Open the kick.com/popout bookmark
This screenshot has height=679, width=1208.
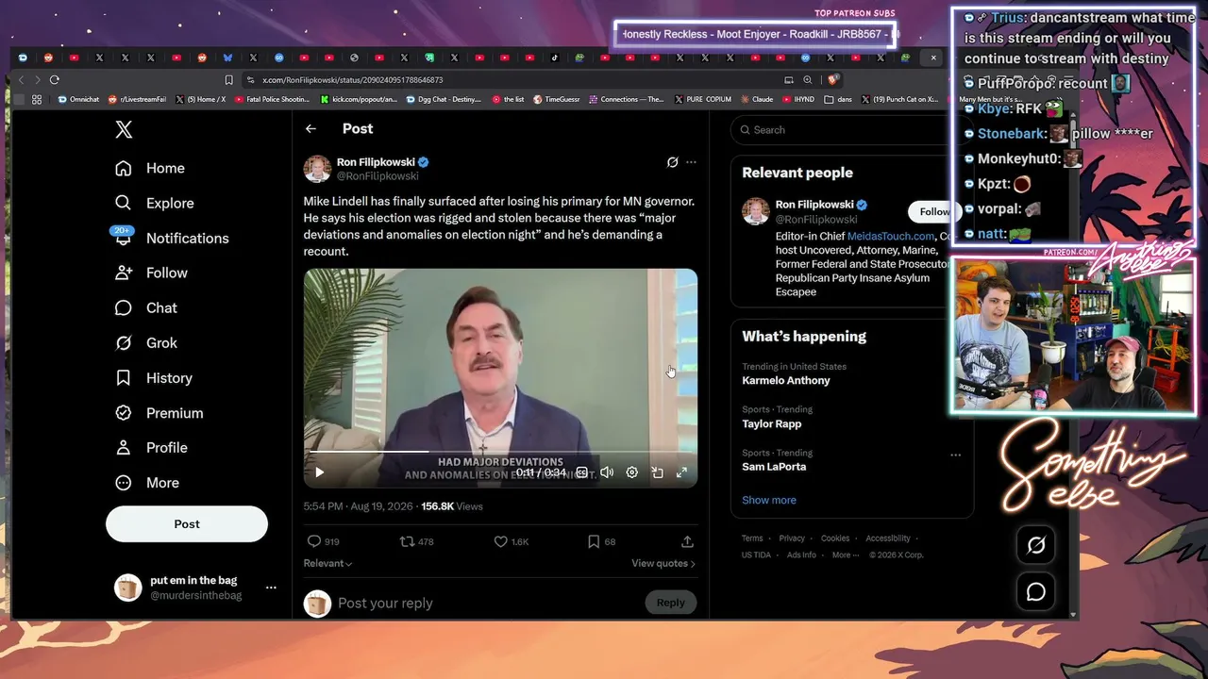359,99
